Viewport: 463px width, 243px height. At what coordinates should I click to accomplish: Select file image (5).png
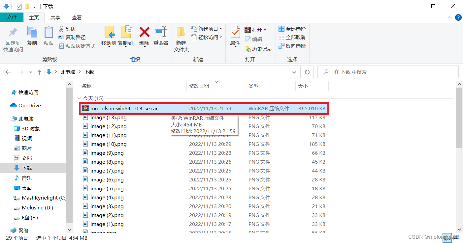(107, 189)
